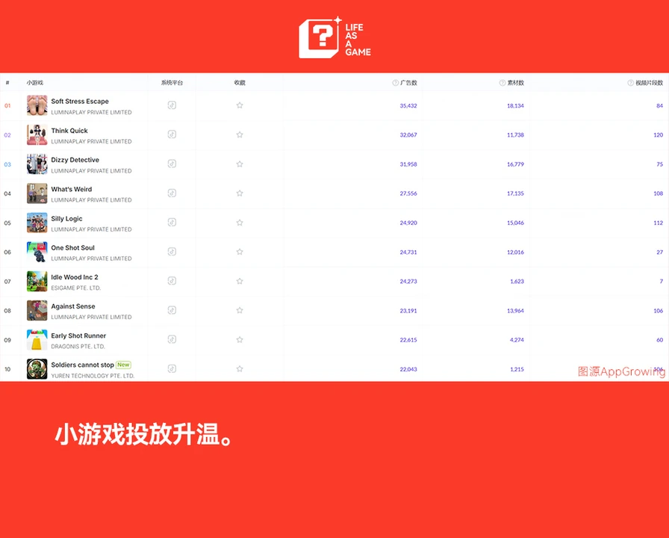Click TikTok platform icon for Silly Logic

pos(172,222)
